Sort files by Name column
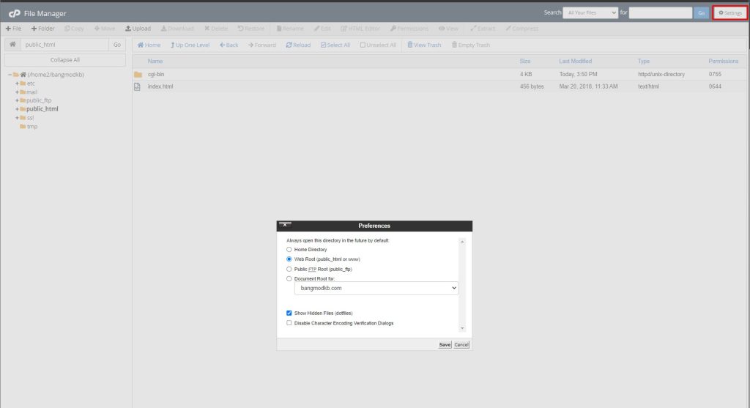Viewport: 750px width, 408px height. tap(155, 62)
